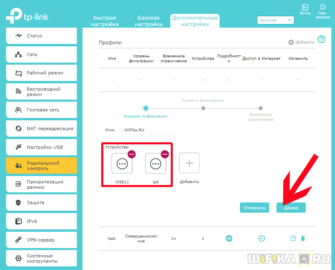
Task: Open the help question mark icon
Action: [321, 39]
